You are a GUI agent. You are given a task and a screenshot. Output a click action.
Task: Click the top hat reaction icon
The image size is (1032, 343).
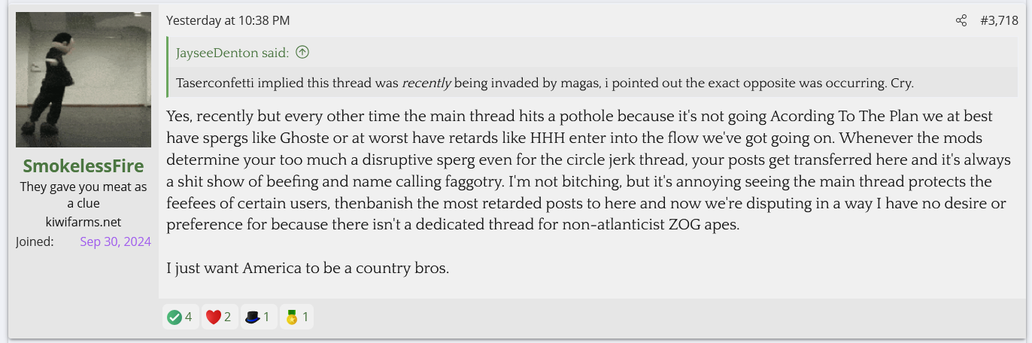point(252,317)
